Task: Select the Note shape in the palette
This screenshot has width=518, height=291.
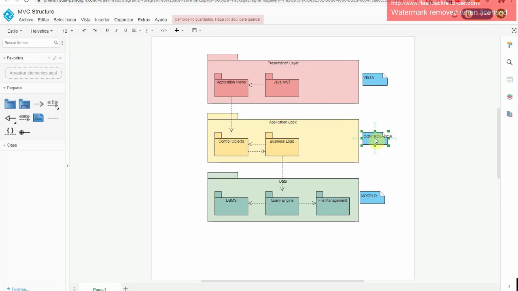Action: pos(38,118)
